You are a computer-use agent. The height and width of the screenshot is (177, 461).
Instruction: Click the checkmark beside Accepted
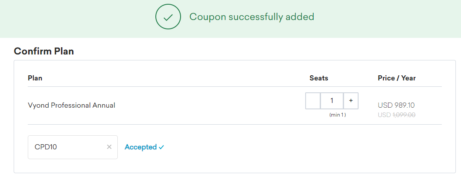(x=161, y=147)
